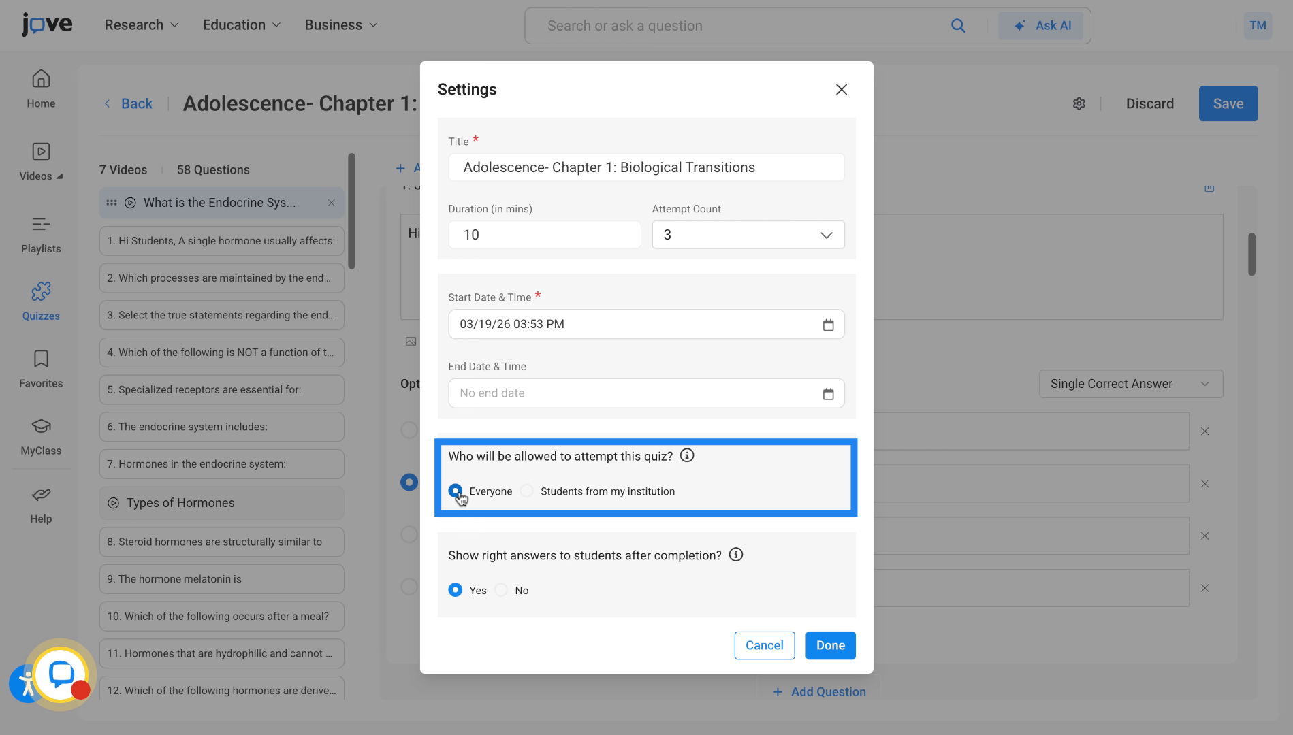Select the Everyone radio button

point(455,491)
